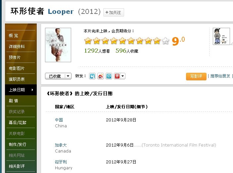Click the fifth star in rating bar
The width and height of the screenshot is (233, 173).
point(122,41)
